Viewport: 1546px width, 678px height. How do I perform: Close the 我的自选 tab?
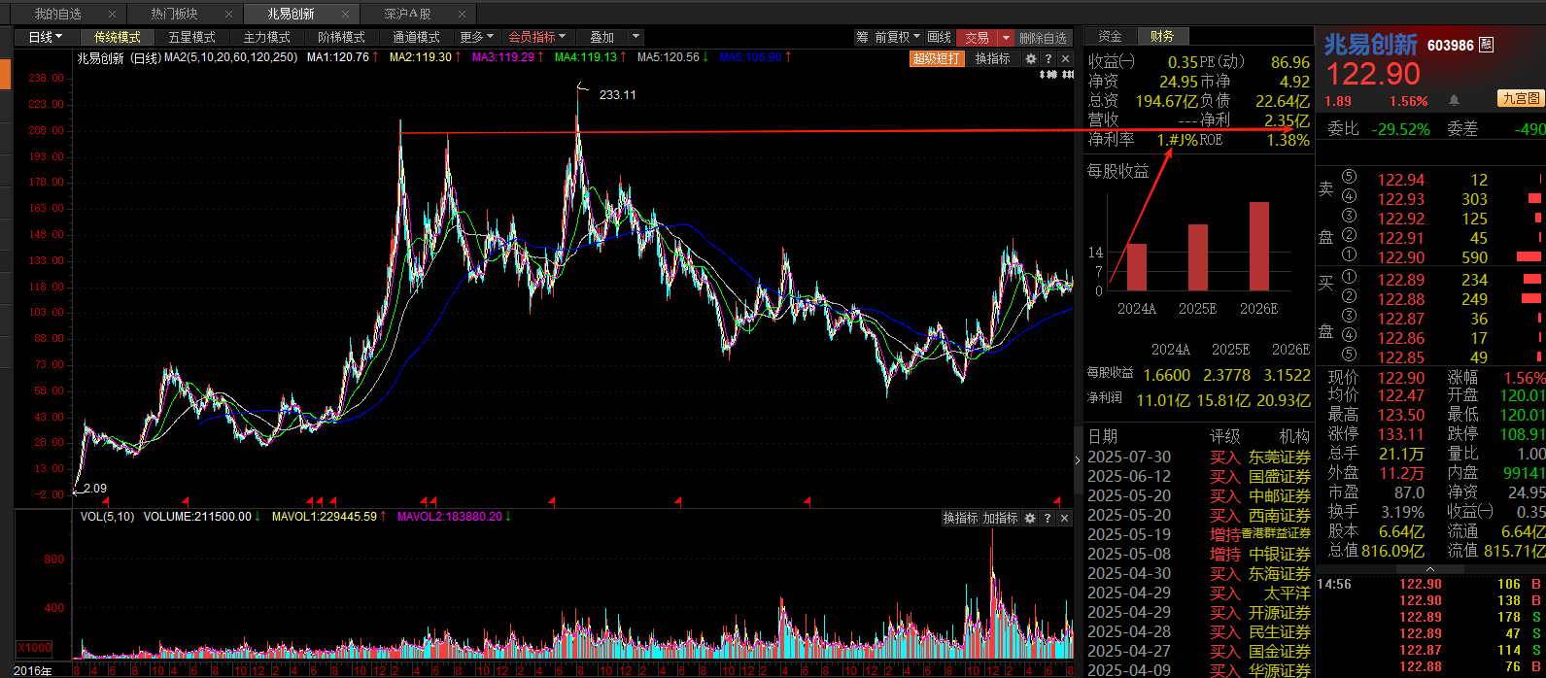coord(113,15)
